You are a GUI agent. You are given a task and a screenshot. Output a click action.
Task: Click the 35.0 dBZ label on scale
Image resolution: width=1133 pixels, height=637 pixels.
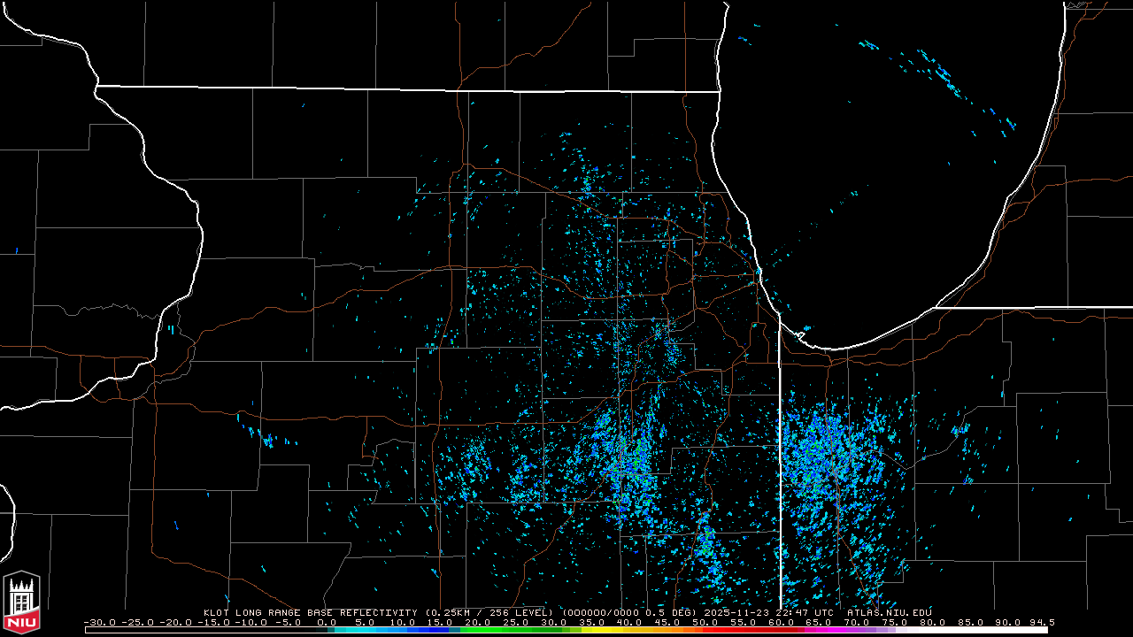pyautogui.click(x=591, y=623)
